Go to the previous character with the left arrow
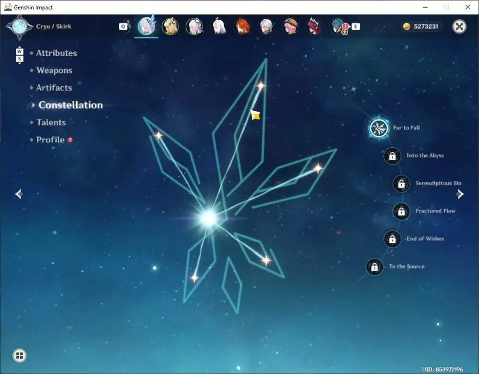The image size is (479, 374). pos(19,194)
